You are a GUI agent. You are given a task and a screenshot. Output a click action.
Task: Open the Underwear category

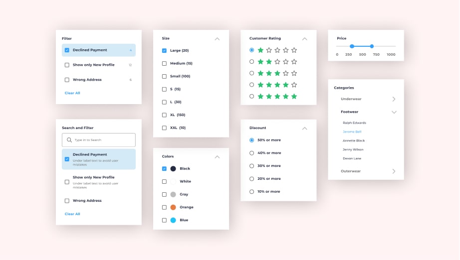[351, 99]
